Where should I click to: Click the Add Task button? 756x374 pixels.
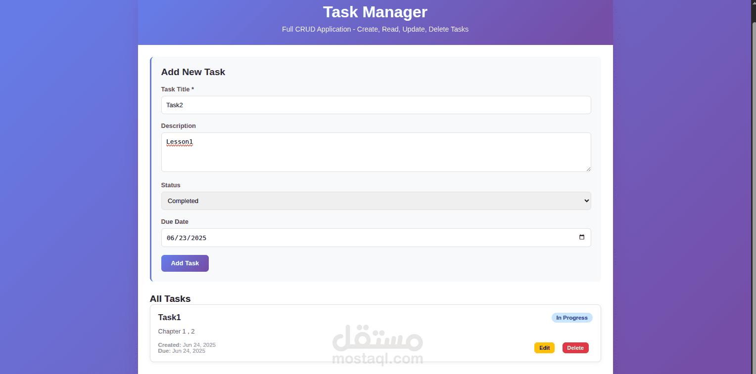coord(185,263)
